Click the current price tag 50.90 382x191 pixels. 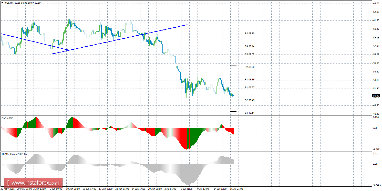tap(376, 96)
